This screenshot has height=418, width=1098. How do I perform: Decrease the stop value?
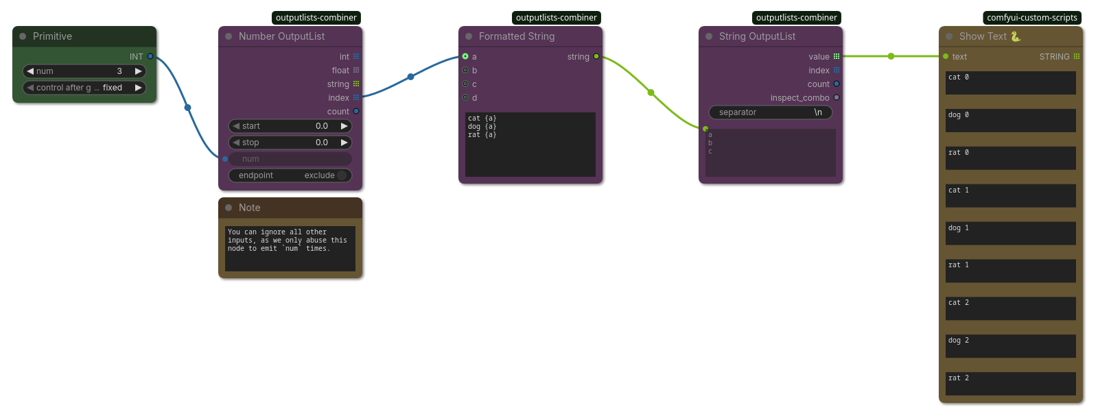pos(236,143)
